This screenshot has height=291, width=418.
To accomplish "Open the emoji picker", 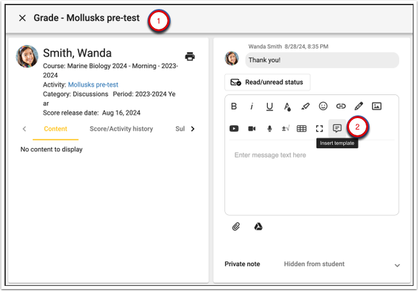I will tap(323, 107).
